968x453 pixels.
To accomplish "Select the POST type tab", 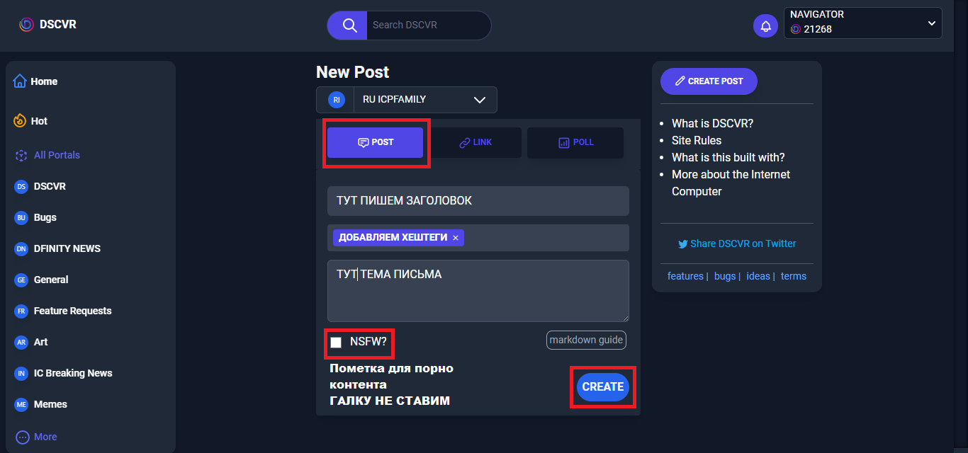I will [375, 142].
